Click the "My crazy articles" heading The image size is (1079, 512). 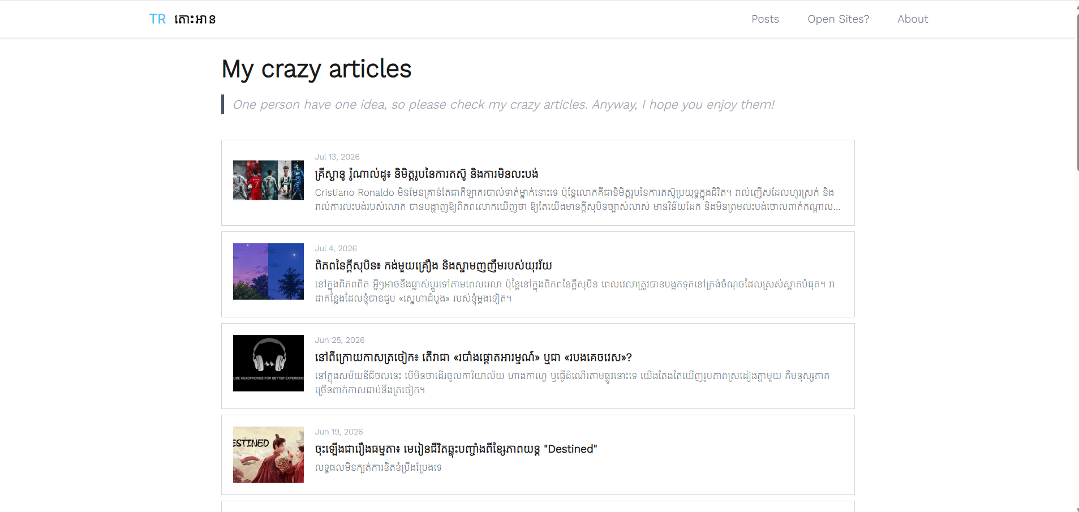[x=316, y=69]
